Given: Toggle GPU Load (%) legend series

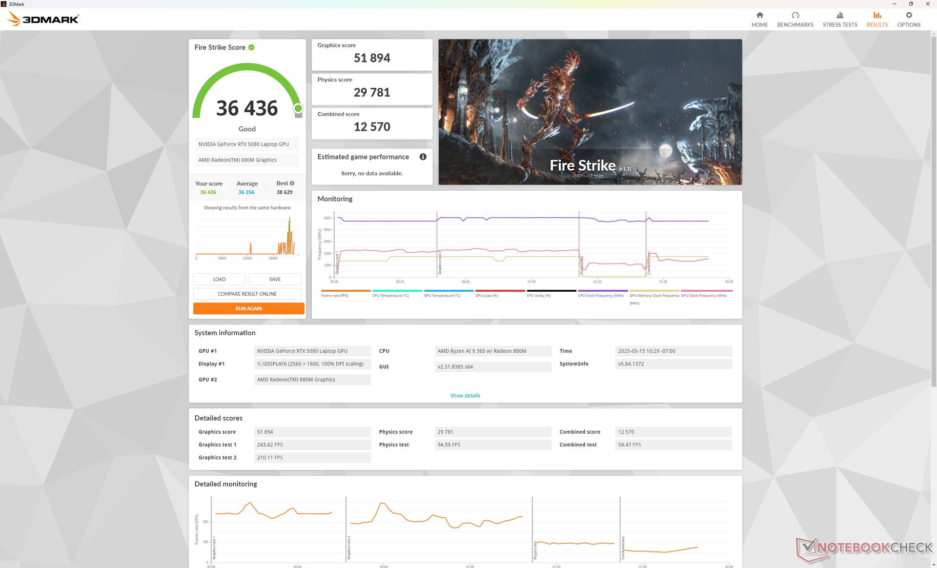Looking at the screenshot, I should [487, 295].
